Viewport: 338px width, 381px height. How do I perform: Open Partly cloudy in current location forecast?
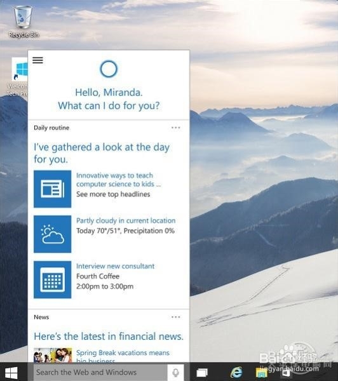pyautogui.click(x=126, y=220)
